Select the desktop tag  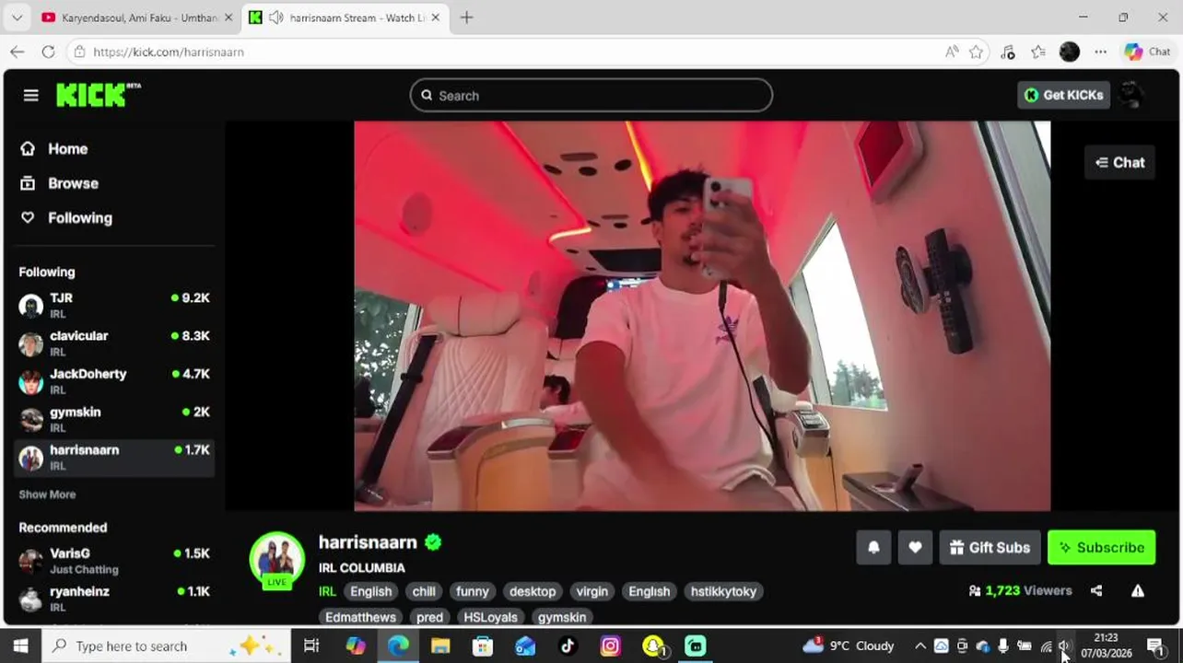click(533, 591)
